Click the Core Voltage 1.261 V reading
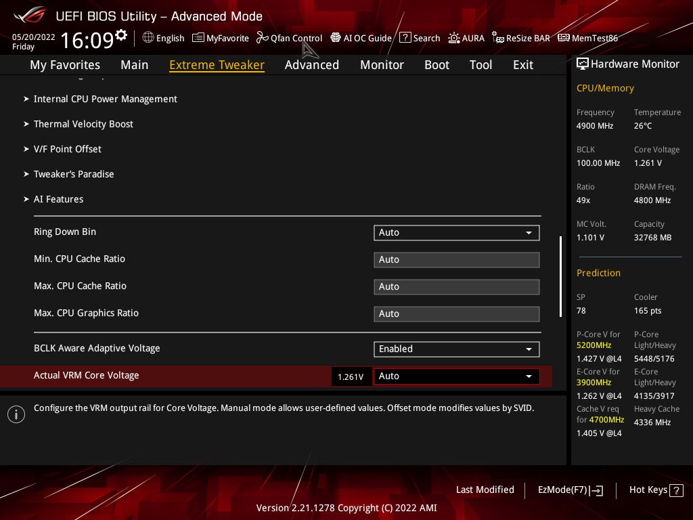The height and width of the screenshot is (520, 693). pos(648,163)
